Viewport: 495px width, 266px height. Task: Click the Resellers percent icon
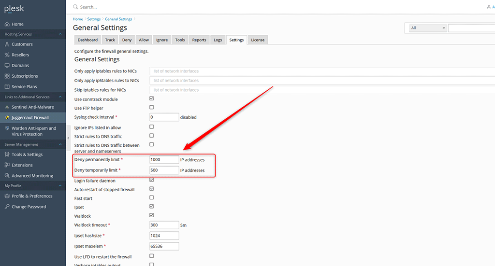click(x=7, y=55)
